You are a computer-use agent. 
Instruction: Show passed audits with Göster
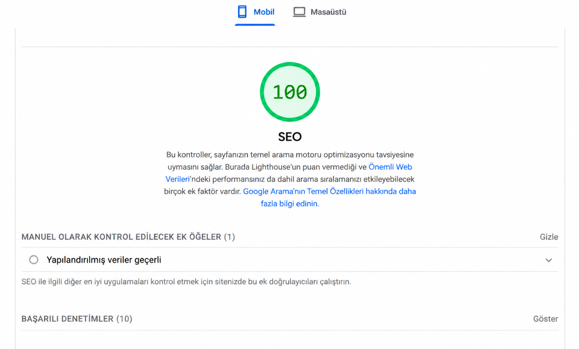545,319
